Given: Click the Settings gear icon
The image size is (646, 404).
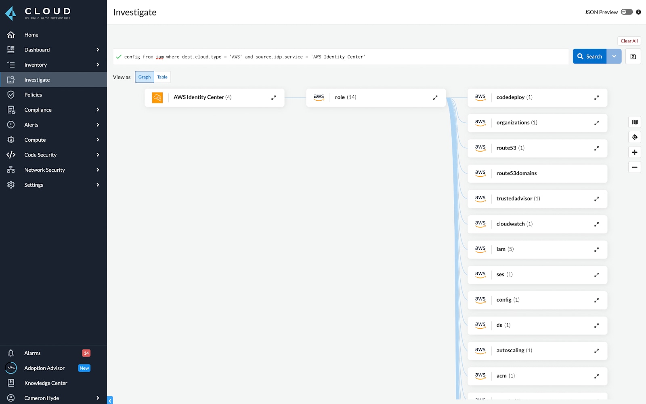Looking at the screenshot, I should (11, 185).
